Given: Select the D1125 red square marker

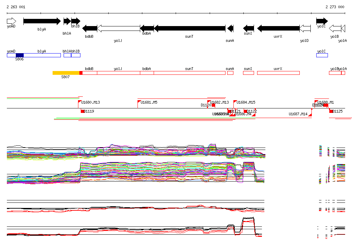Looking at the screenshot, I should (331, 111).
